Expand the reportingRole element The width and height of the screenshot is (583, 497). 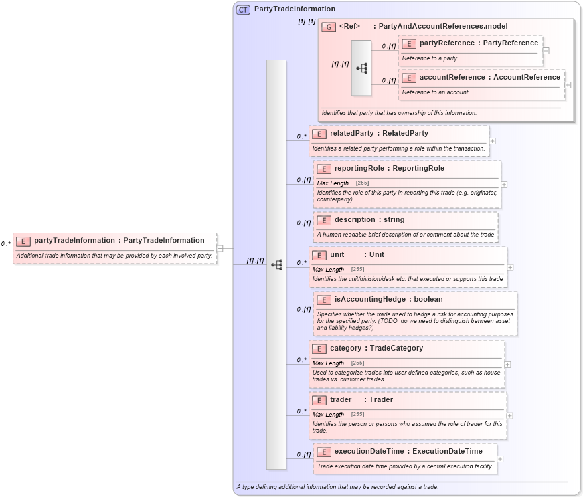click(504, 184)
